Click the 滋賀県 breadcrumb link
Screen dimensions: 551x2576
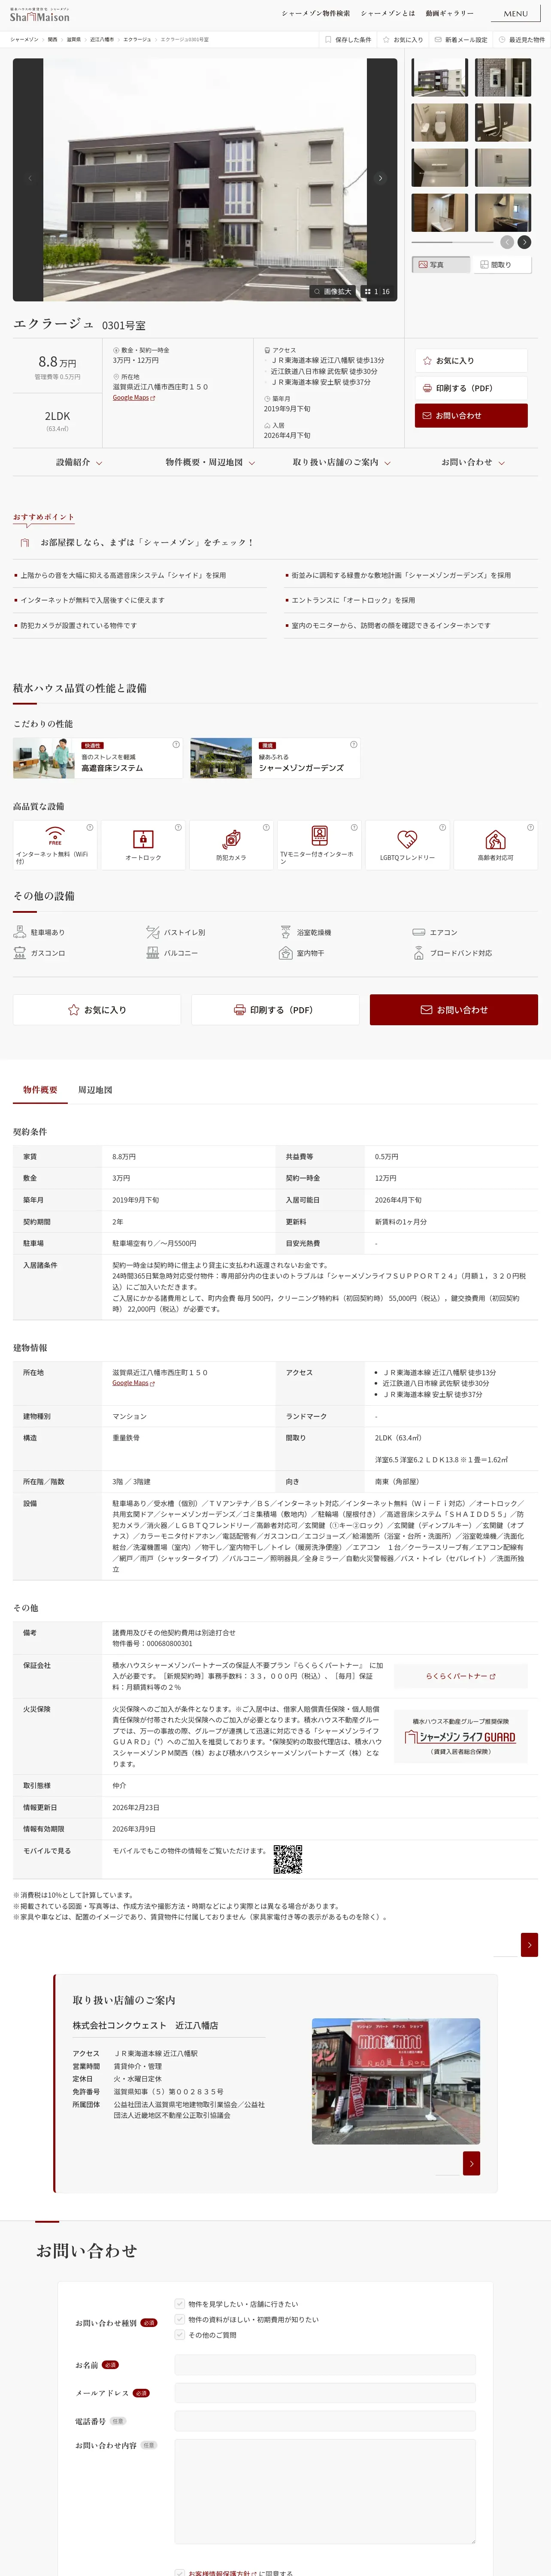74,40
